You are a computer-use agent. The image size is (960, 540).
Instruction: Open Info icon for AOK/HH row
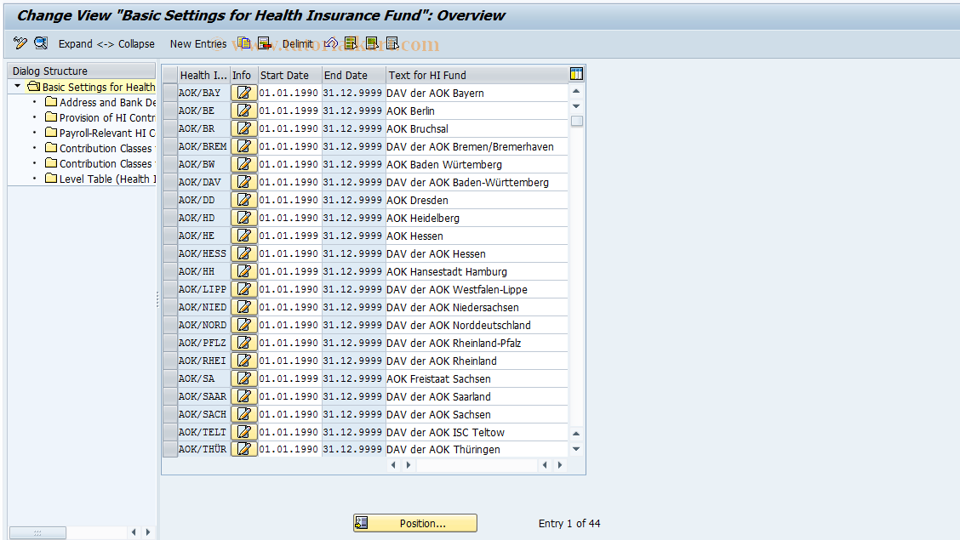click(243, 271)
